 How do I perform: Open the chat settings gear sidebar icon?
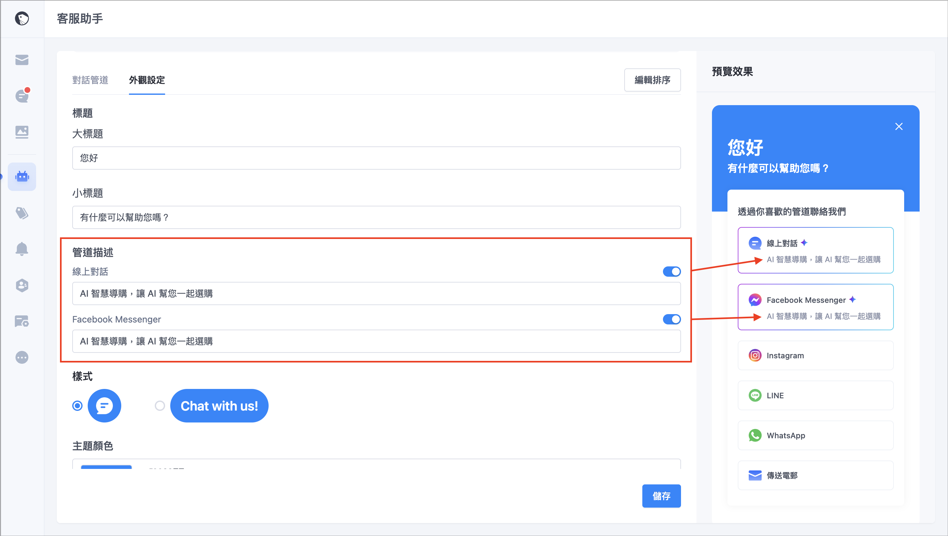click(22, 321)
